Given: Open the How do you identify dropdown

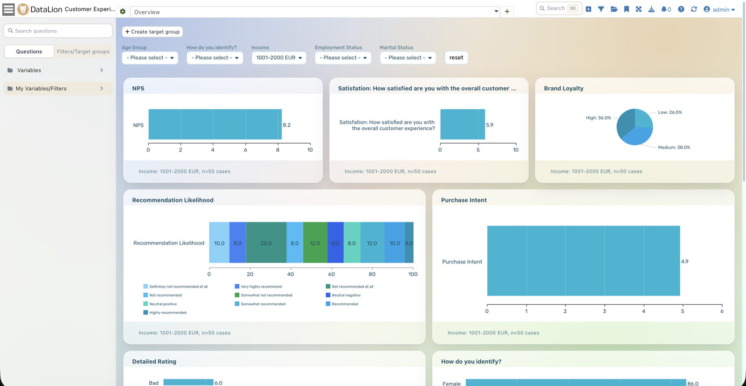Looking at the screenshot, I should (x=214, y=58).
